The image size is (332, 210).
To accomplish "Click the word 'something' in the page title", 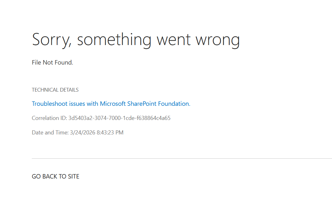I will [114, 40].
